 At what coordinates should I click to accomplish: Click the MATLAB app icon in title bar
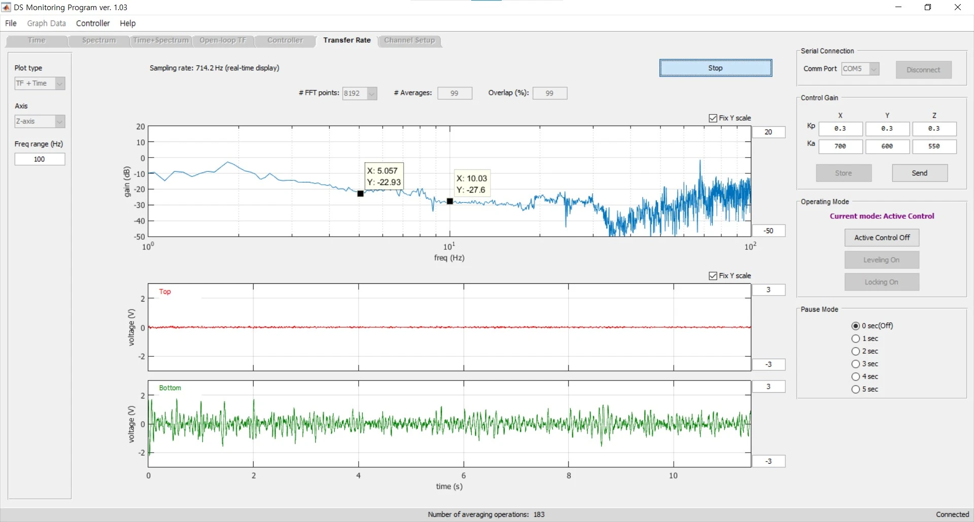point(6,7)
